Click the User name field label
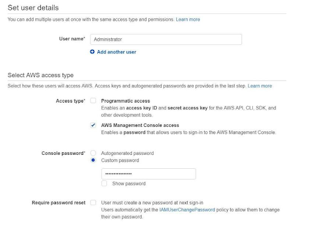This screenshot has width=311, height=235. point(72,39)
